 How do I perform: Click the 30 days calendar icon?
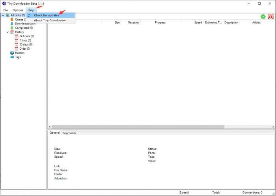(x=17, y=45)
